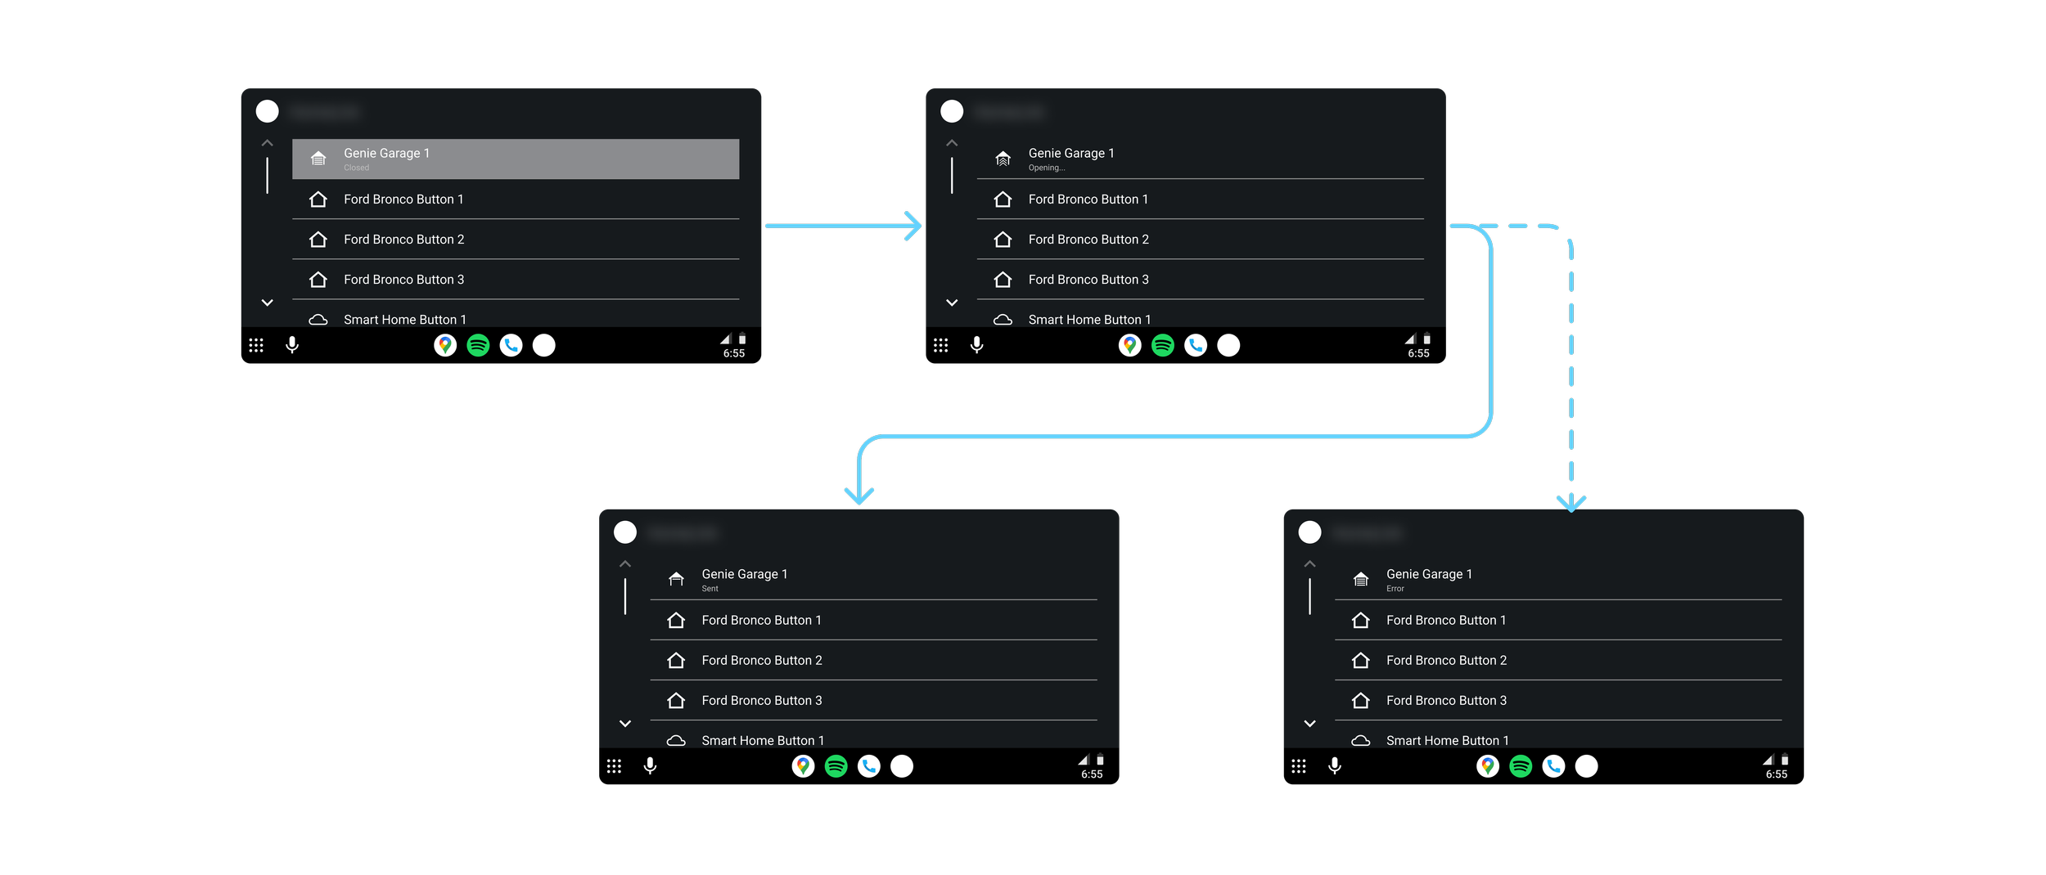Select the home icon next to Ford Bronco Button 1
This screenshot has height=875, width=2046.
[318, 199]
